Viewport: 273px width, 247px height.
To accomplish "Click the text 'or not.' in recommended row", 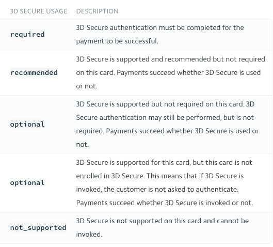I will point(87,86).
